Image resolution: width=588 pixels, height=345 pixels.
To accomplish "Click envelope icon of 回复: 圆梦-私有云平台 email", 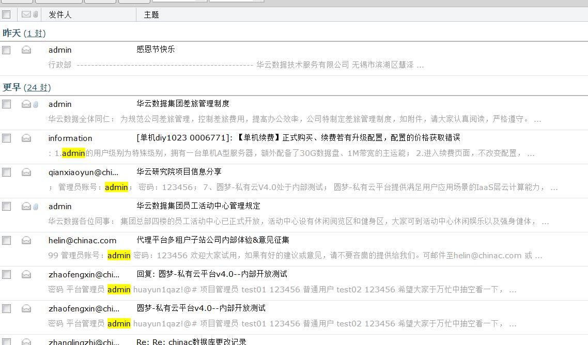I will (26, 274).
